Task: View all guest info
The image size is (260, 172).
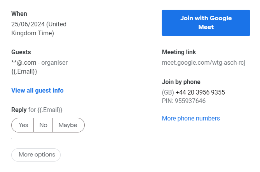Action: coord(37,90)
